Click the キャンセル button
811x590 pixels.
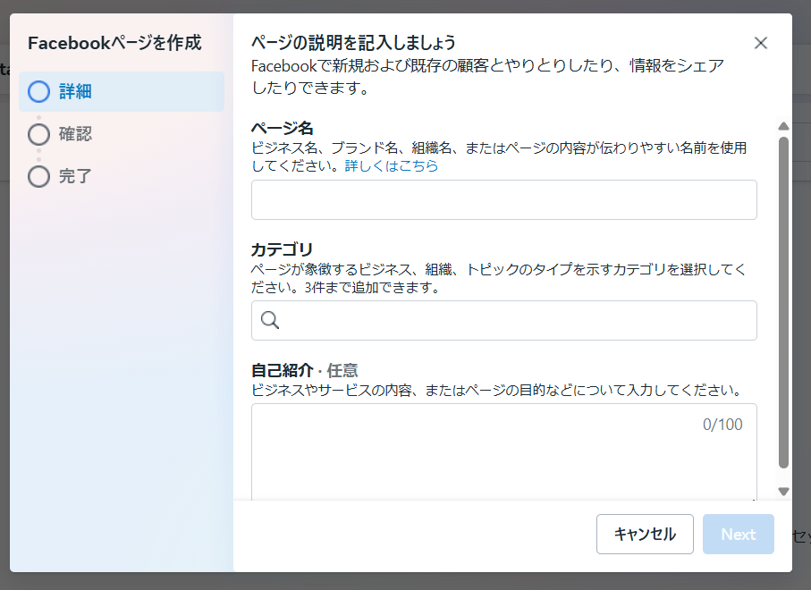(x=645, y=535)
